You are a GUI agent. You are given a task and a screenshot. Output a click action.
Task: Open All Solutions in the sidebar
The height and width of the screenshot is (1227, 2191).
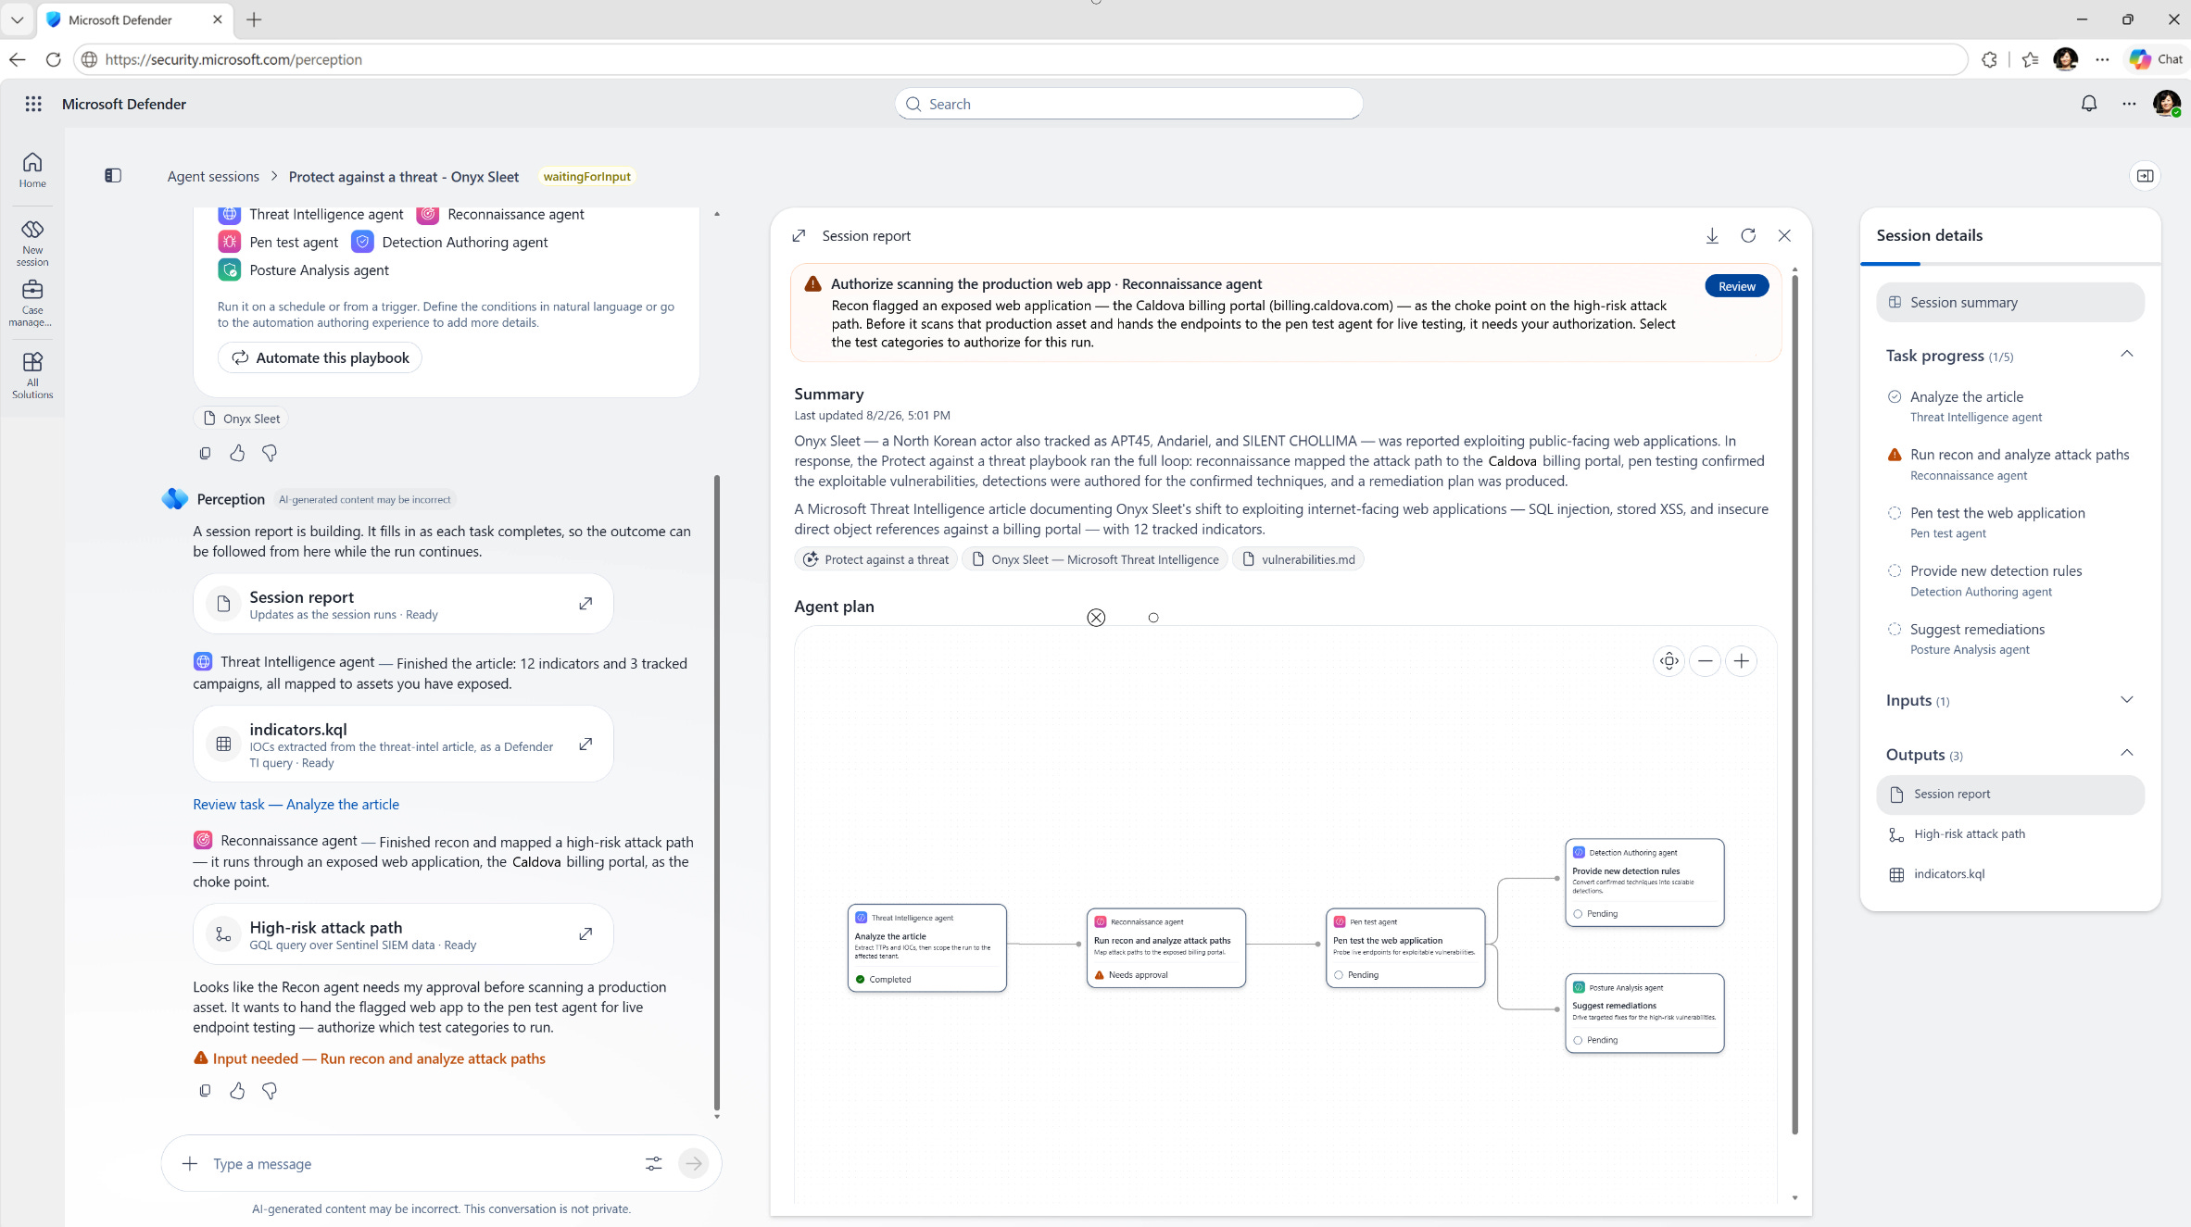[32, 375]
